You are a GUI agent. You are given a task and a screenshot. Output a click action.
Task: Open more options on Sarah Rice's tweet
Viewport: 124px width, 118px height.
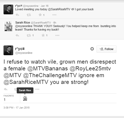(x=57, y=35)
